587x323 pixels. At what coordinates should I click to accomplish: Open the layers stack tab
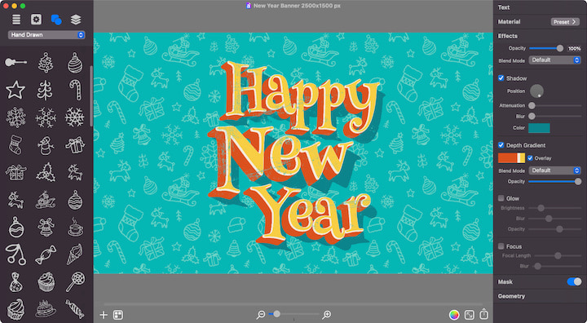(x=76, y=20)
